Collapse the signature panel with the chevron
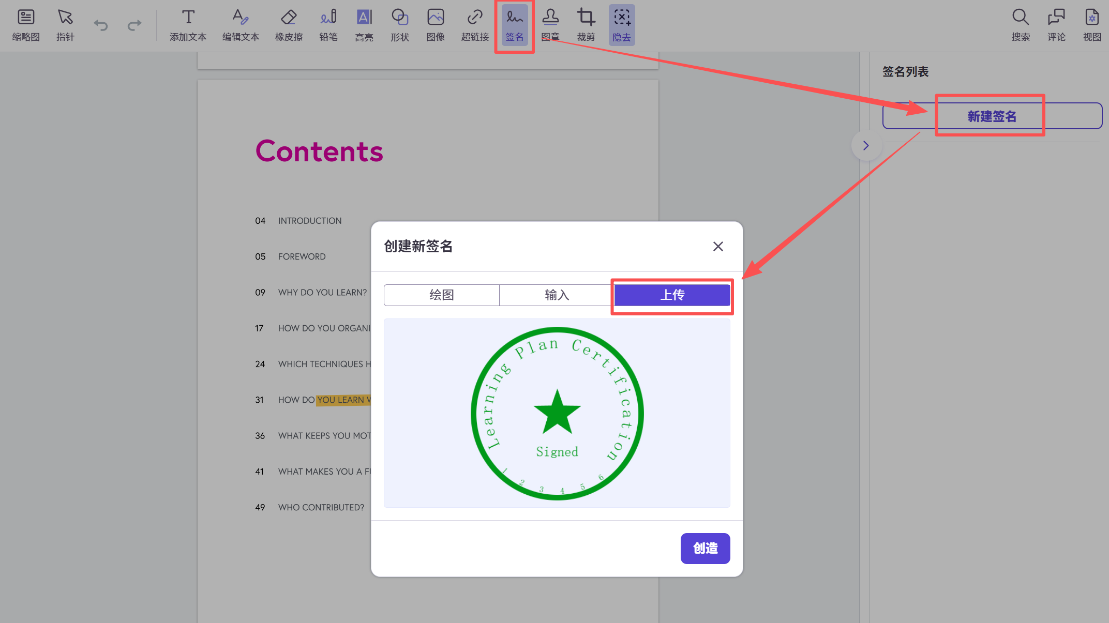 866,145
